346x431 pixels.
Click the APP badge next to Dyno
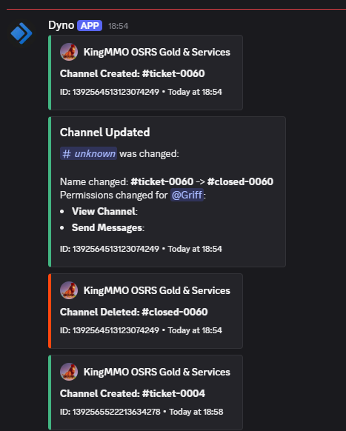[x=90, y=26]
